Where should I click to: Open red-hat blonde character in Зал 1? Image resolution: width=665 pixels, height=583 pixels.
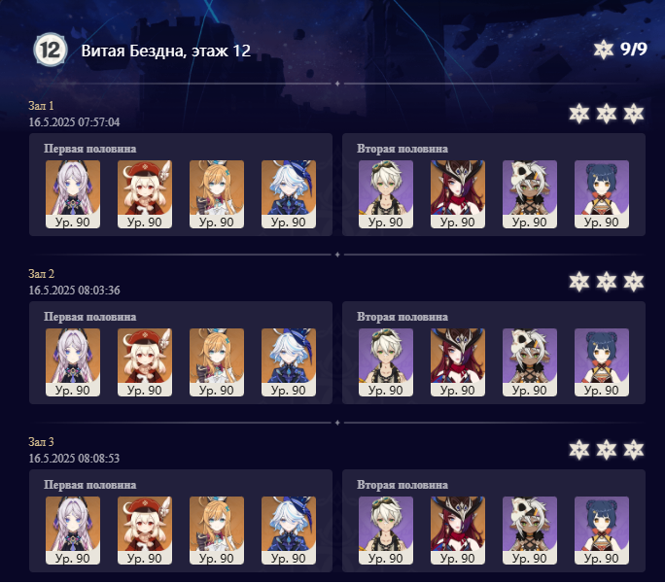pyautogui.click(x=145, y=194)
